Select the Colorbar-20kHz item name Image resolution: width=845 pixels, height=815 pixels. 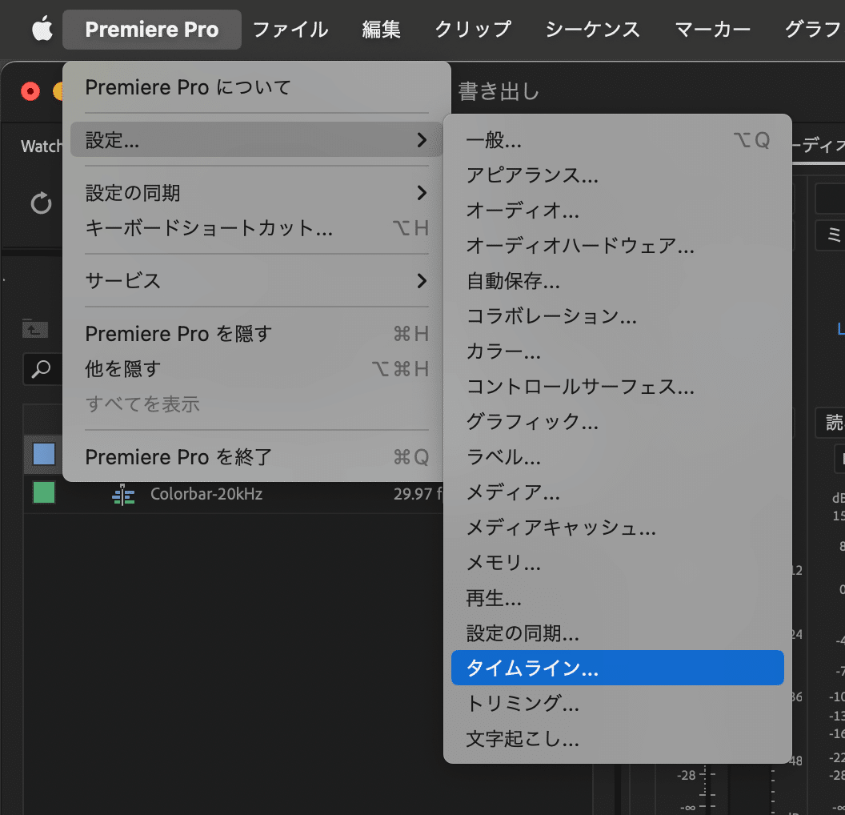tap(206, 494)
